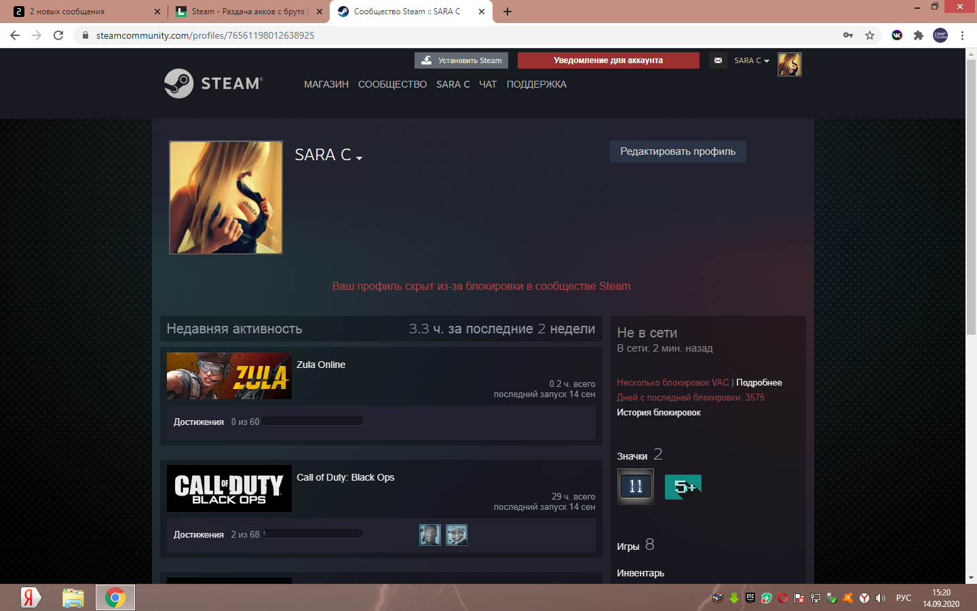Viewport: 977px width, 611px height.
Task: Click the small avatar in the top bar
Action: [x=789, y=64]
